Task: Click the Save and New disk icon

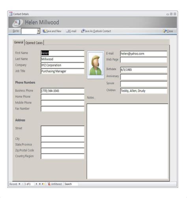Action: click(x=44, y=31)
